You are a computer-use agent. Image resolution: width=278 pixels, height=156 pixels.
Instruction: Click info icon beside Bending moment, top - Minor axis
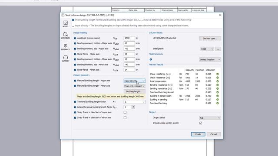tap(75, 65)
